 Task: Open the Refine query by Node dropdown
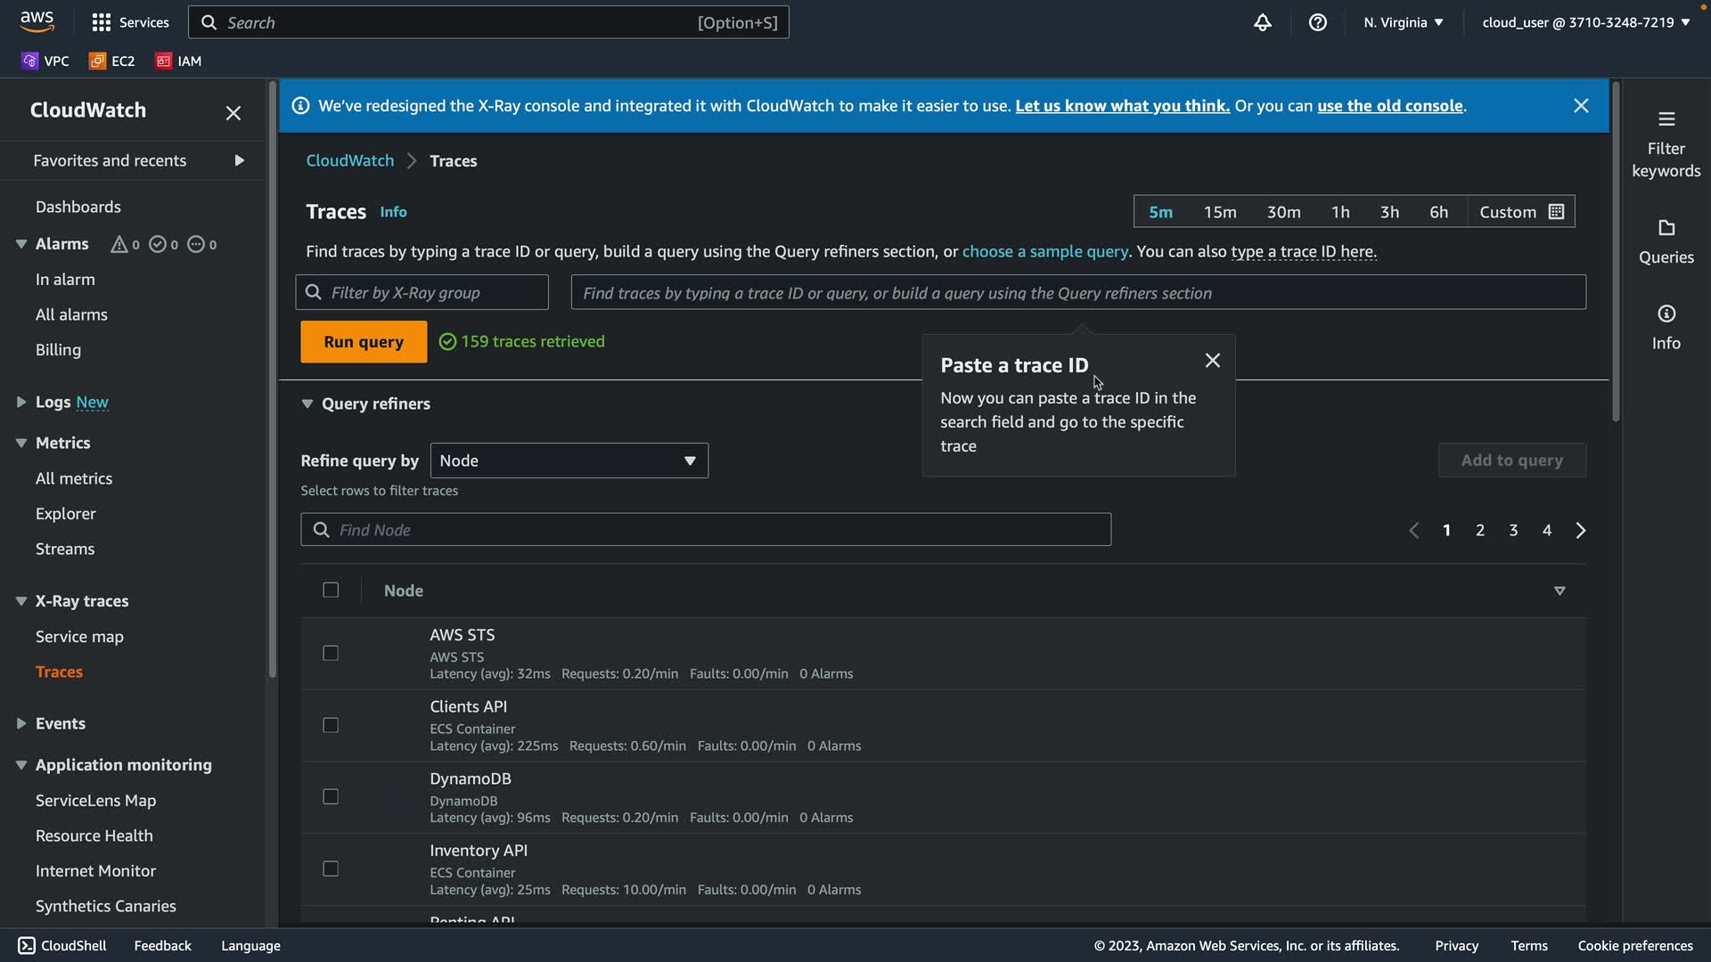click(569, 461)
